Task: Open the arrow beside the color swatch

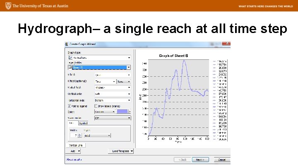Action: 130,111
